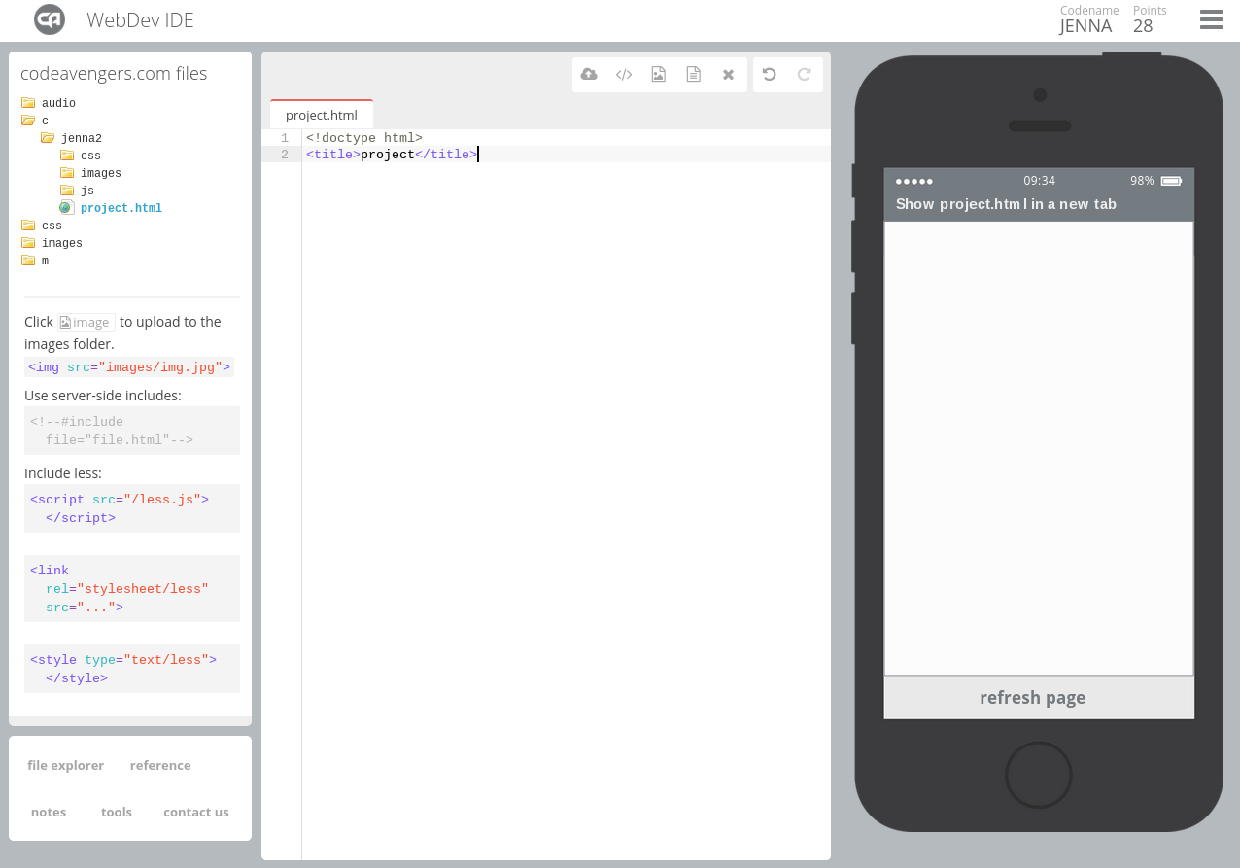Open the notes panel
This screenshot has height=868, width=1240.
pyautogui.click(x=49, y=812)
